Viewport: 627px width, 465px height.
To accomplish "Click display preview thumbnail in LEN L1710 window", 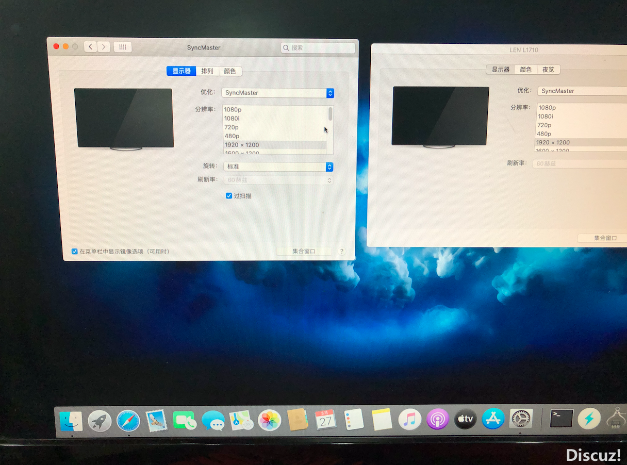I will [x=441, y=117].
